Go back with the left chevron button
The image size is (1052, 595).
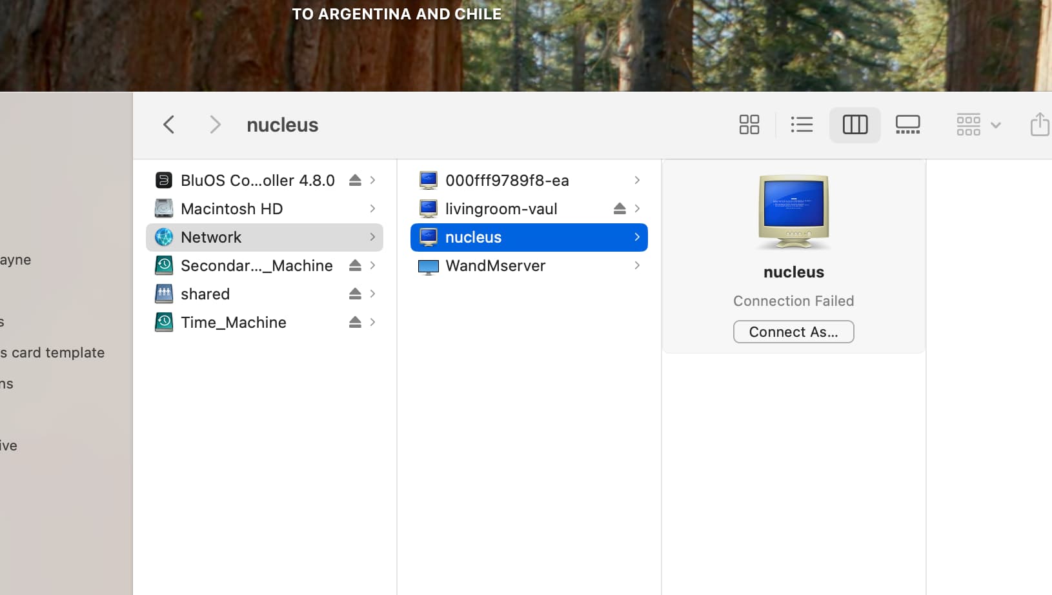click(169, 125)
